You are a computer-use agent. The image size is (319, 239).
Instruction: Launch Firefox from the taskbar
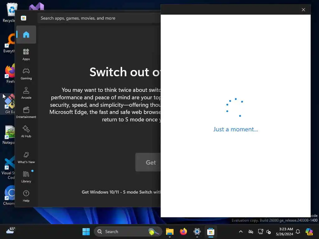pyautogui.click(x=183, y=232)
